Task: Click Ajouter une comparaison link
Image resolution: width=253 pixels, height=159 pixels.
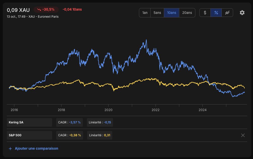Action: tap(37, 148)
